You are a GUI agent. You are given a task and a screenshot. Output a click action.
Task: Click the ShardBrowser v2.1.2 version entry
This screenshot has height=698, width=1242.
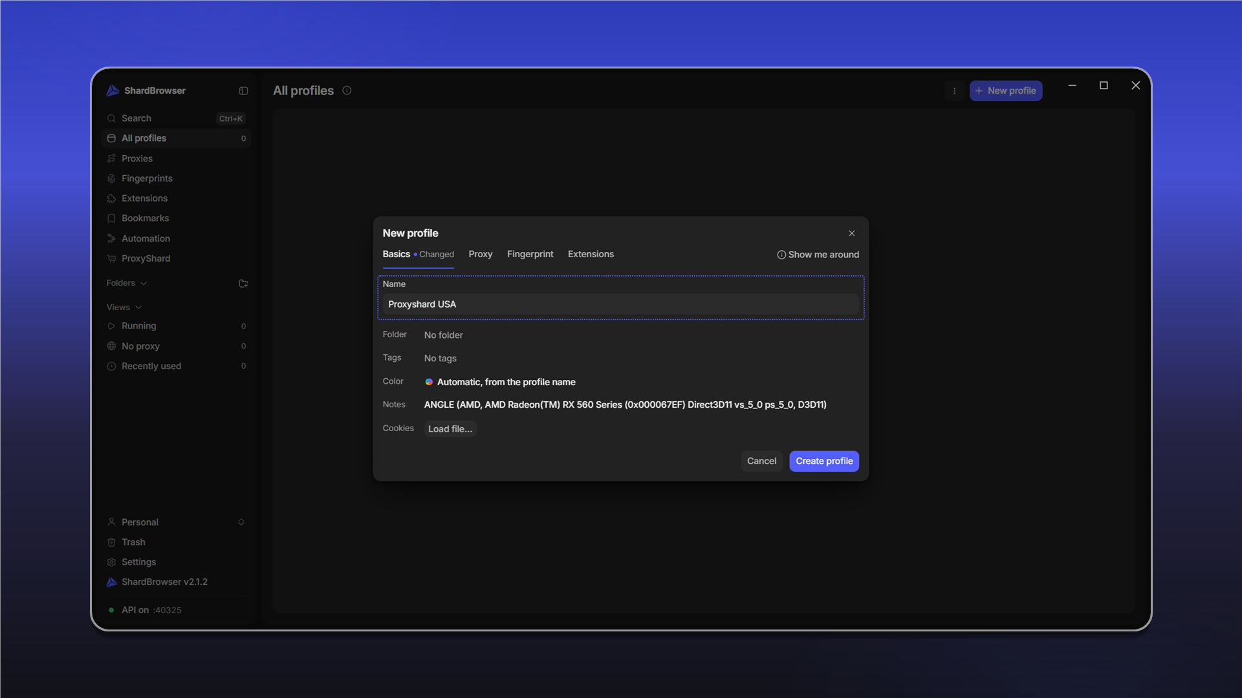[176, 582]
